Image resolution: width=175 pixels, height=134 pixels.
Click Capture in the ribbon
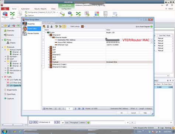tap(29, 16)
